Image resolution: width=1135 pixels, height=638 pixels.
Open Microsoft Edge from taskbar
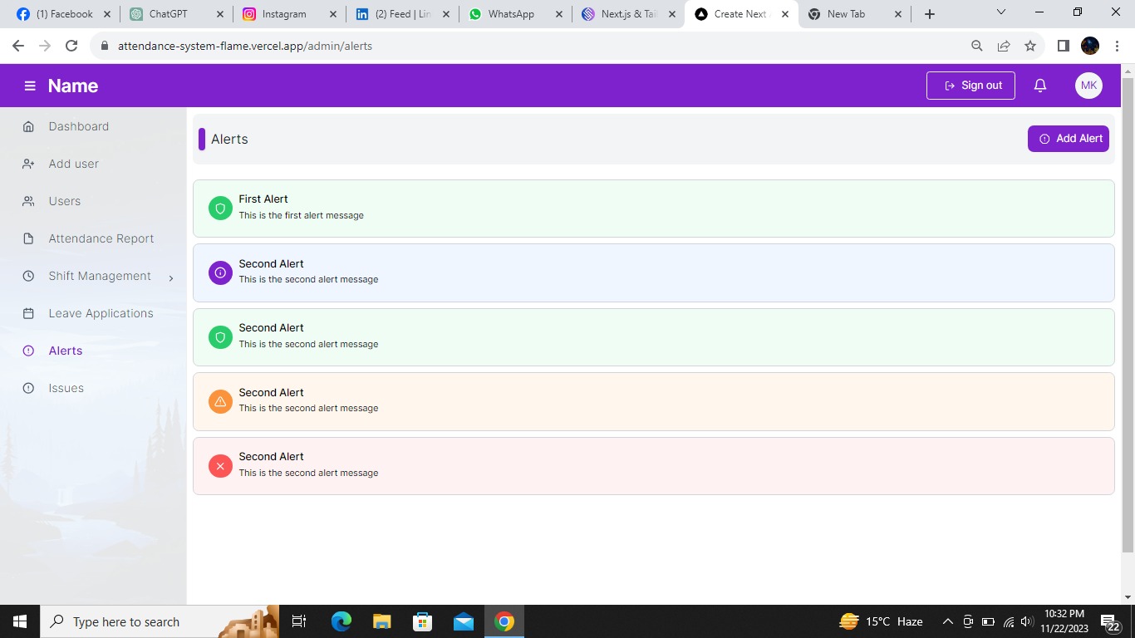341,621
